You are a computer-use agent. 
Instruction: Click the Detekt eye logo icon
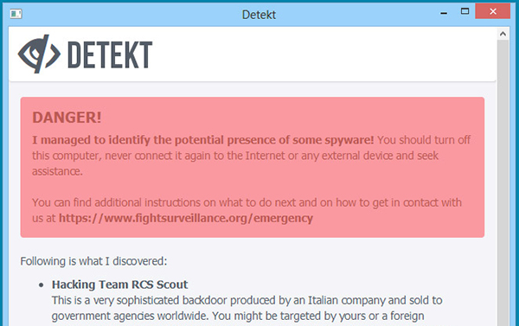tap(39, 54)
